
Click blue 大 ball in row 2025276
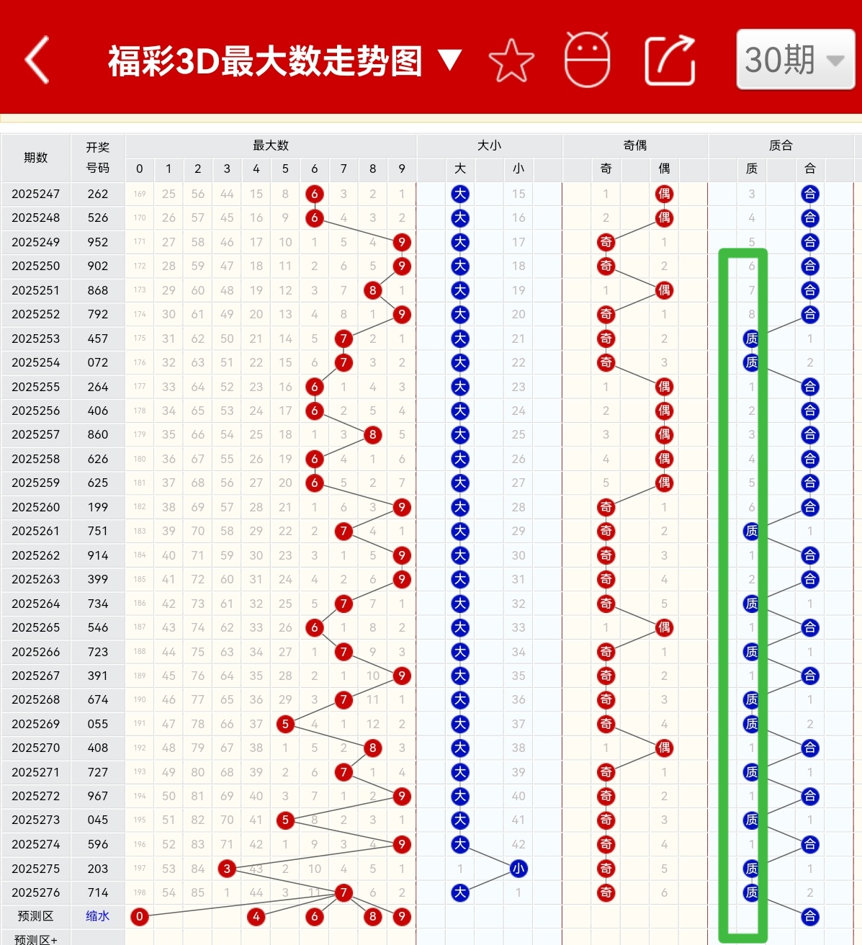[460, 892]
